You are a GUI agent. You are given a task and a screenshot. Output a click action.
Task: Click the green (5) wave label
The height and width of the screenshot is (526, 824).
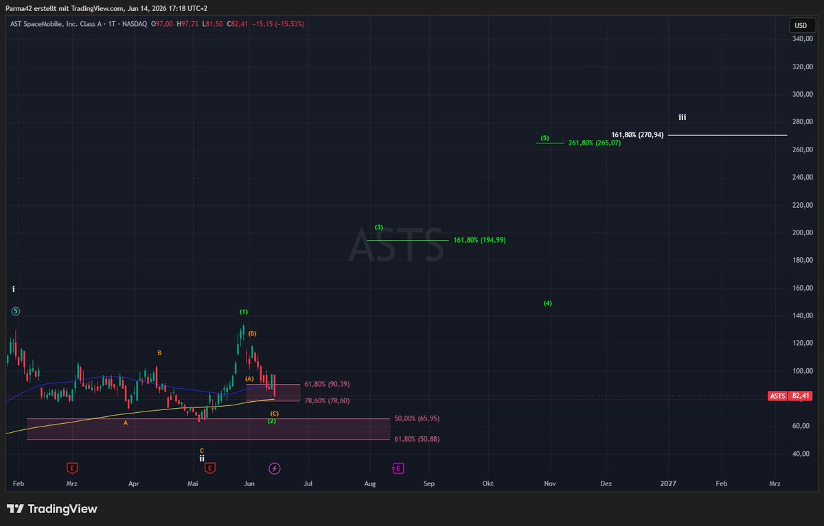click(545, 138)
